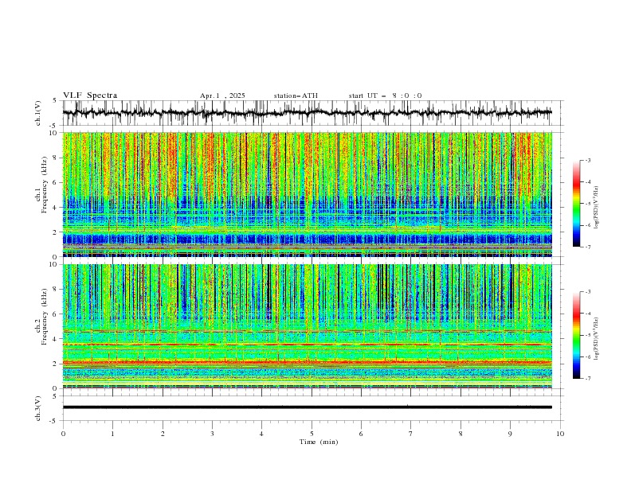Click bottom time axis tick label "8"
The height and width of the screenshot is (487, 631).
461,434
